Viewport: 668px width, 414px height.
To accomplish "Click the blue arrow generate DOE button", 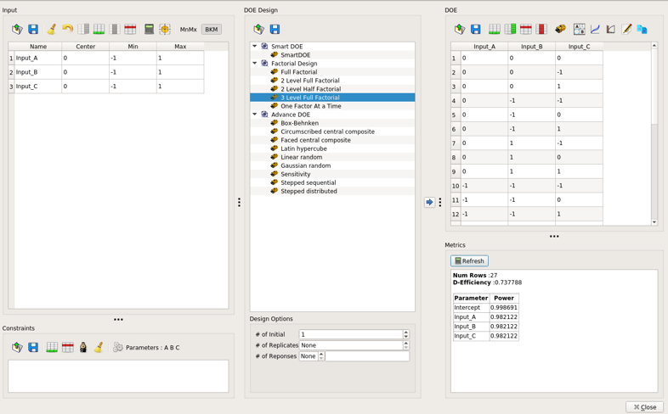I will click(x=429, y=202).
